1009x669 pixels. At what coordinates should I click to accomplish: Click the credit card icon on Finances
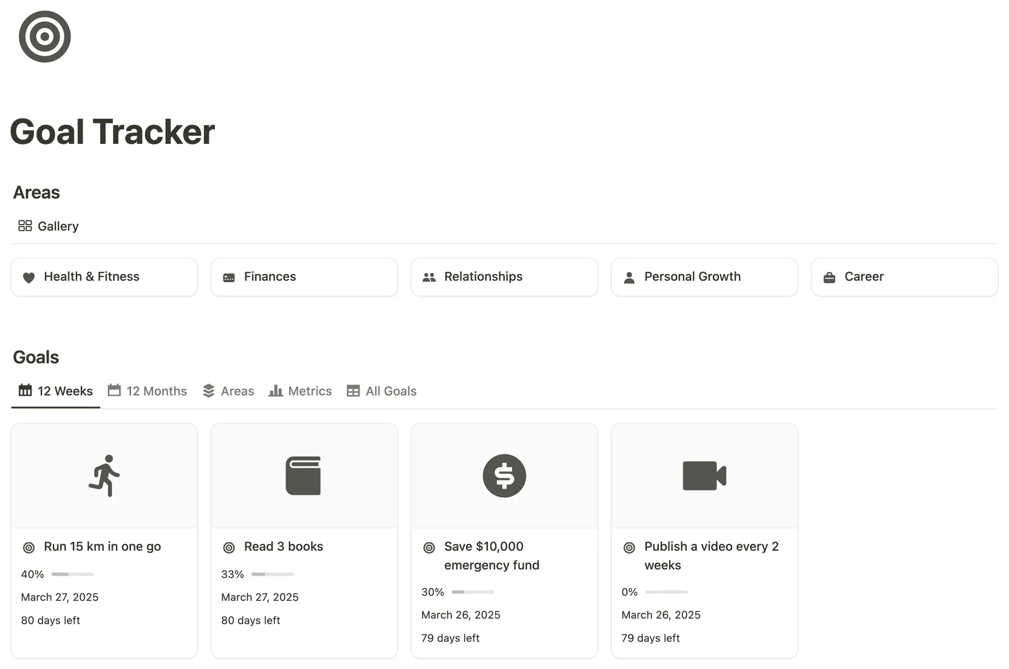(x=229, y=277)
